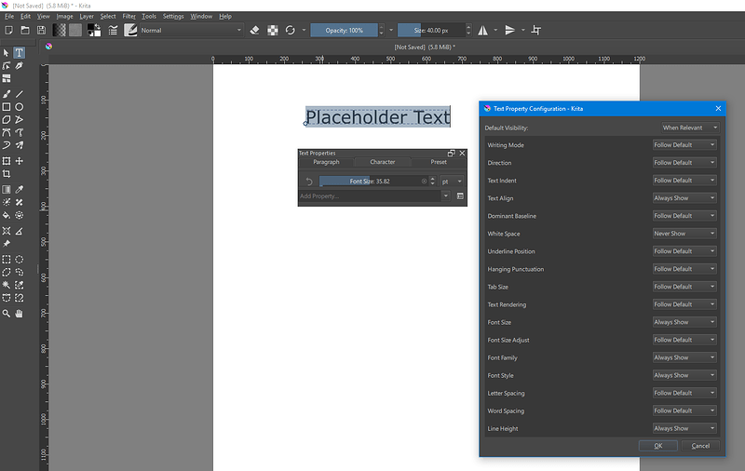Select the Rectangular Selection tool
745x471 pixels.
click(x=7, y=260)
